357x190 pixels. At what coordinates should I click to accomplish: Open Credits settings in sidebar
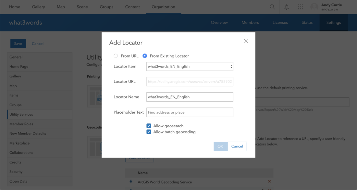(x=40, y=162)
